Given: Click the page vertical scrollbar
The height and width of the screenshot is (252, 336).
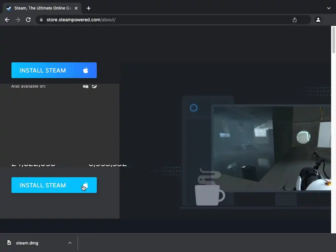Looking at the screenshot, I should tap(333, 40).
